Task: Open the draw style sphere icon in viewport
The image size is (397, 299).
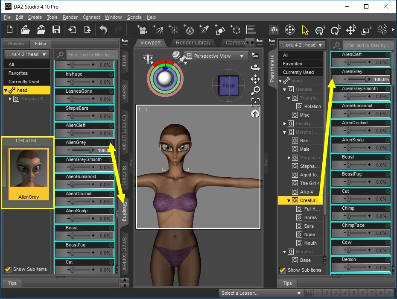Action: [176, 55]
